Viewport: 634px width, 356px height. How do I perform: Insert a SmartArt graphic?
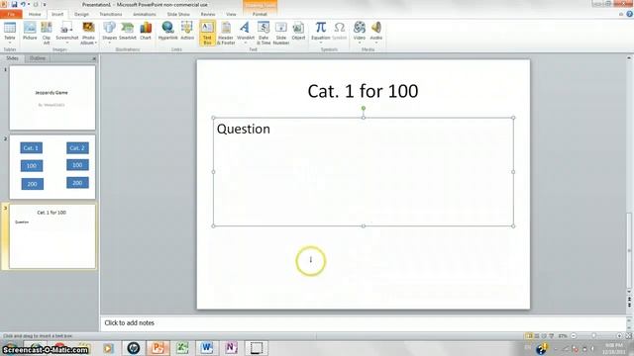128,32
